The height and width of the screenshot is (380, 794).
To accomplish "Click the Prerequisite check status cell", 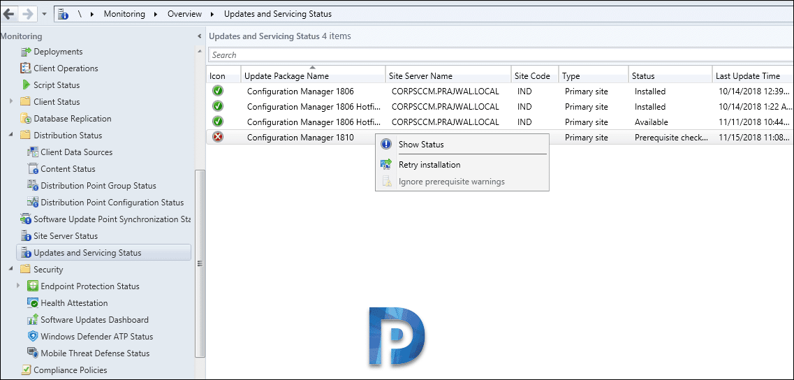I will pyautogui.click(x=672, y=138).
